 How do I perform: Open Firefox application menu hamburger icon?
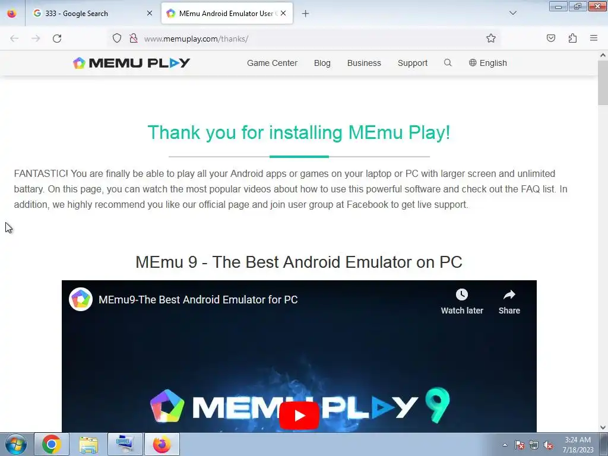coord(594,38)
